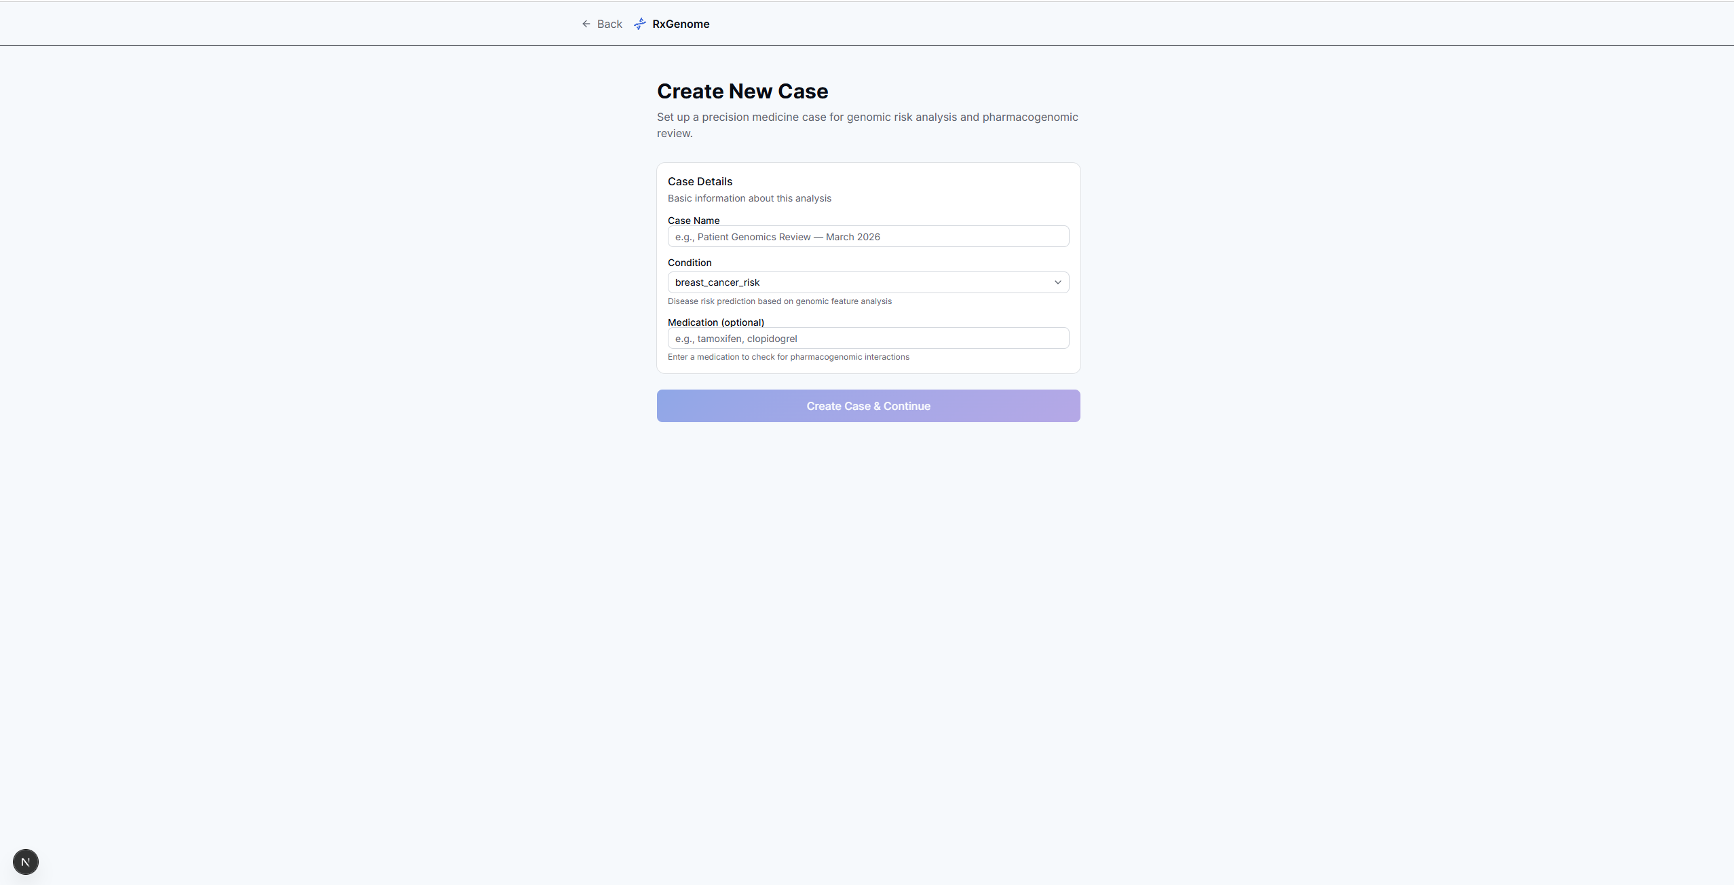Click the Case Details card title

tap(700, 181)
